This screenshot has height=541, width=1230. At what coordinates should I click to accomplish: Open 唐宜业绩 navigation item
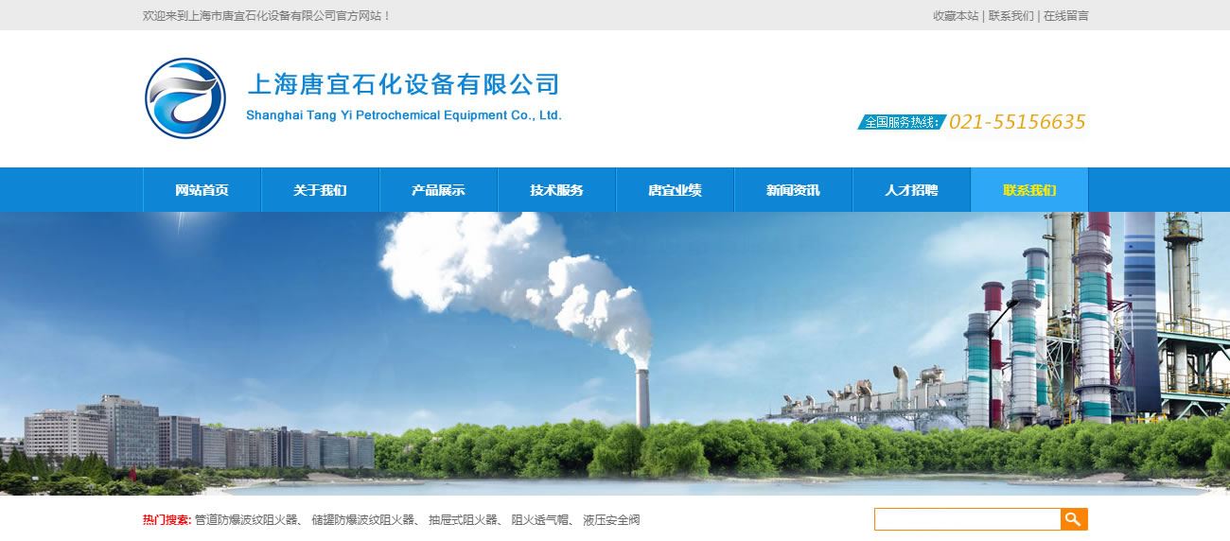[675, 190]
